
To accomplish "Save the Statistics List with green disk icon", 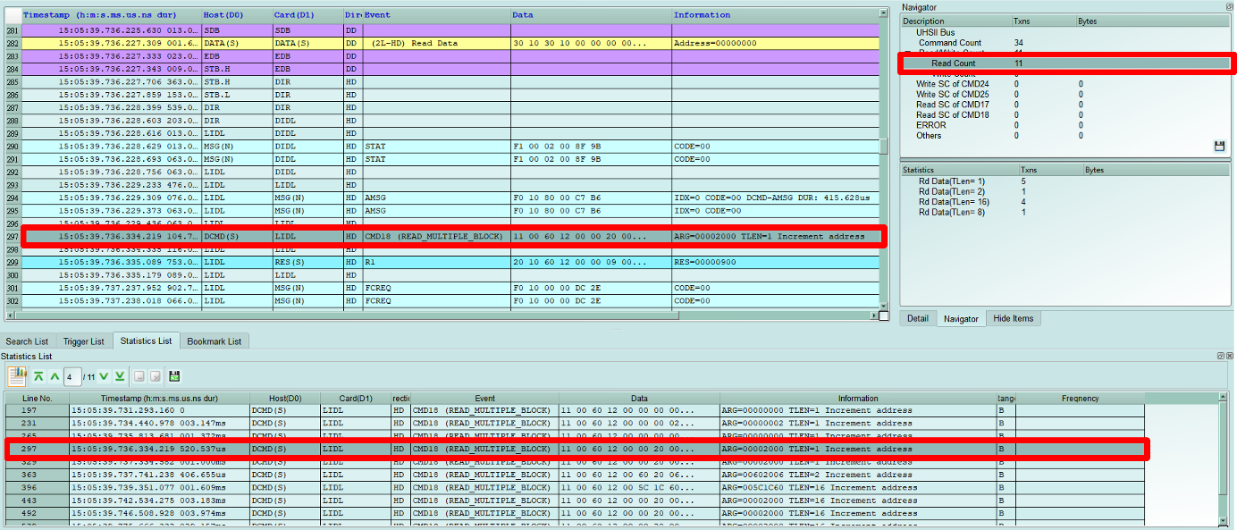I will [x=174, y=376].
